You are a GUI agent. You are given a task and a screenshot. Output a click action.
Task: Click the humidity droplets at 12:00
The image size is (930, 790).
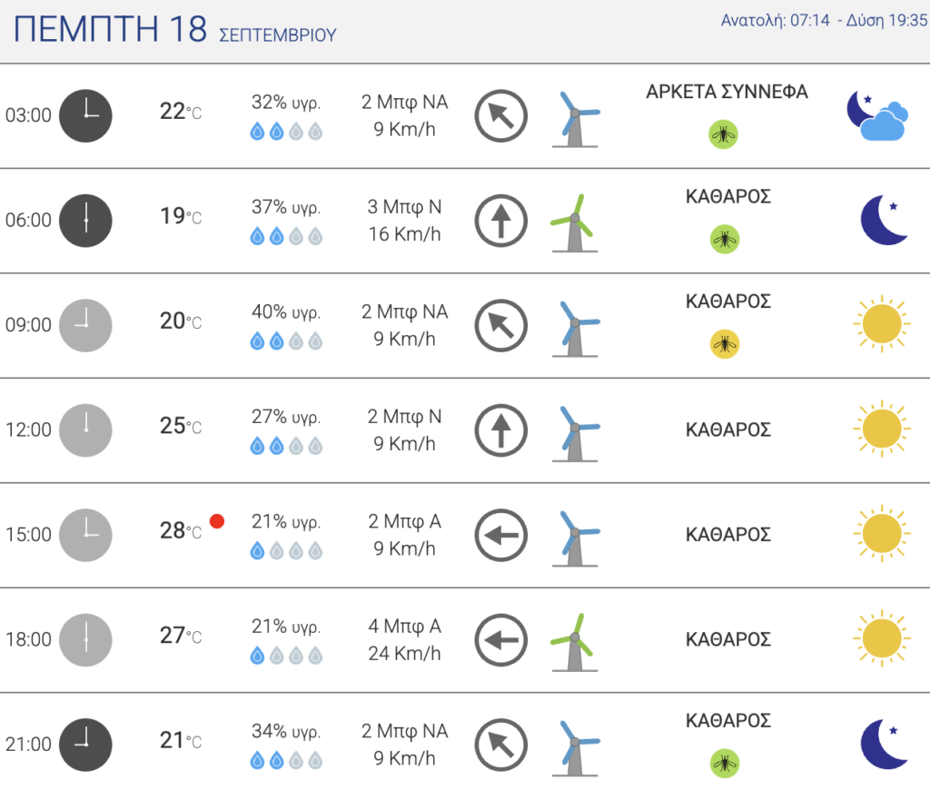click(x=286, y=446)
